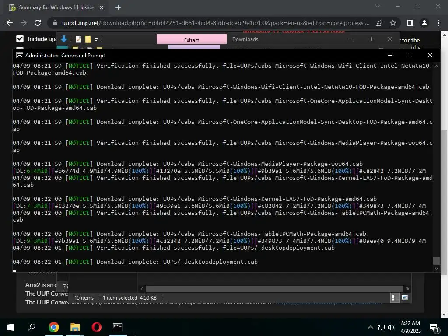The image size is (448, 336).
Task: Click the Opera taskbar icon
Action: click(97, 327)
